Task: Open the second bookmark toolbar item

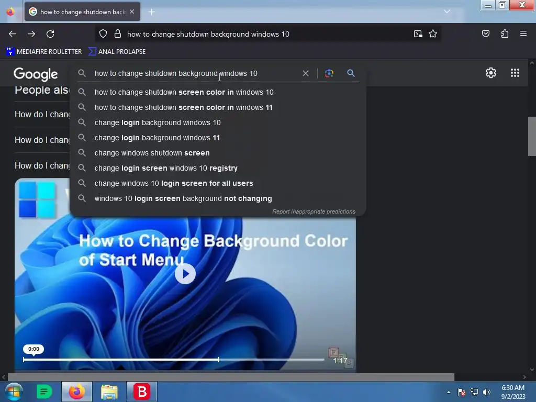Action: (117, 52)
